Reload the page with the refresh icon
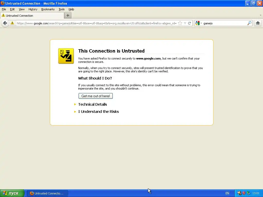 pyautogui.click(x=189, y=23)
